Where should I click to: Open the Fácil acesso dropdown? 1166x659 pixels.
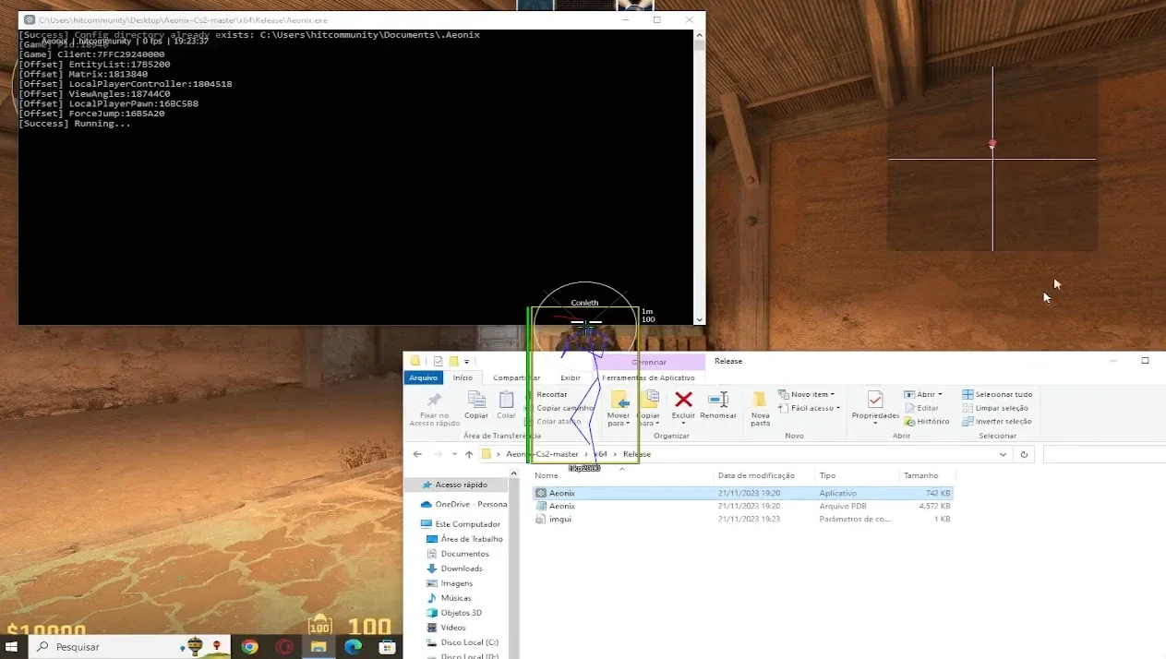pyautogui.click(x=809, y=408)
